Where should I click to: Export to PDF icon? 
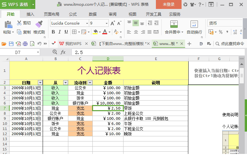point(18,44)
